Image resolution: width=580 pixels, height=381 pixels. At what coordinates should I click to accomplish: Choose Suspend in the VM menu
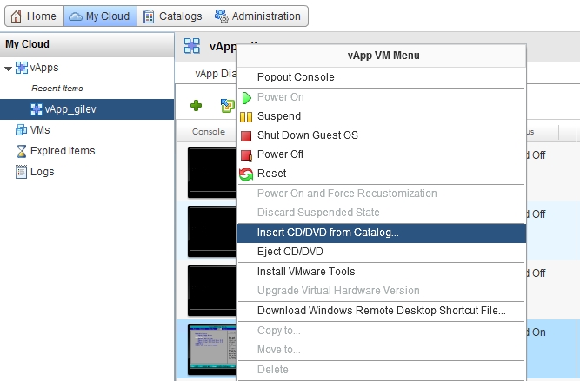382,116
